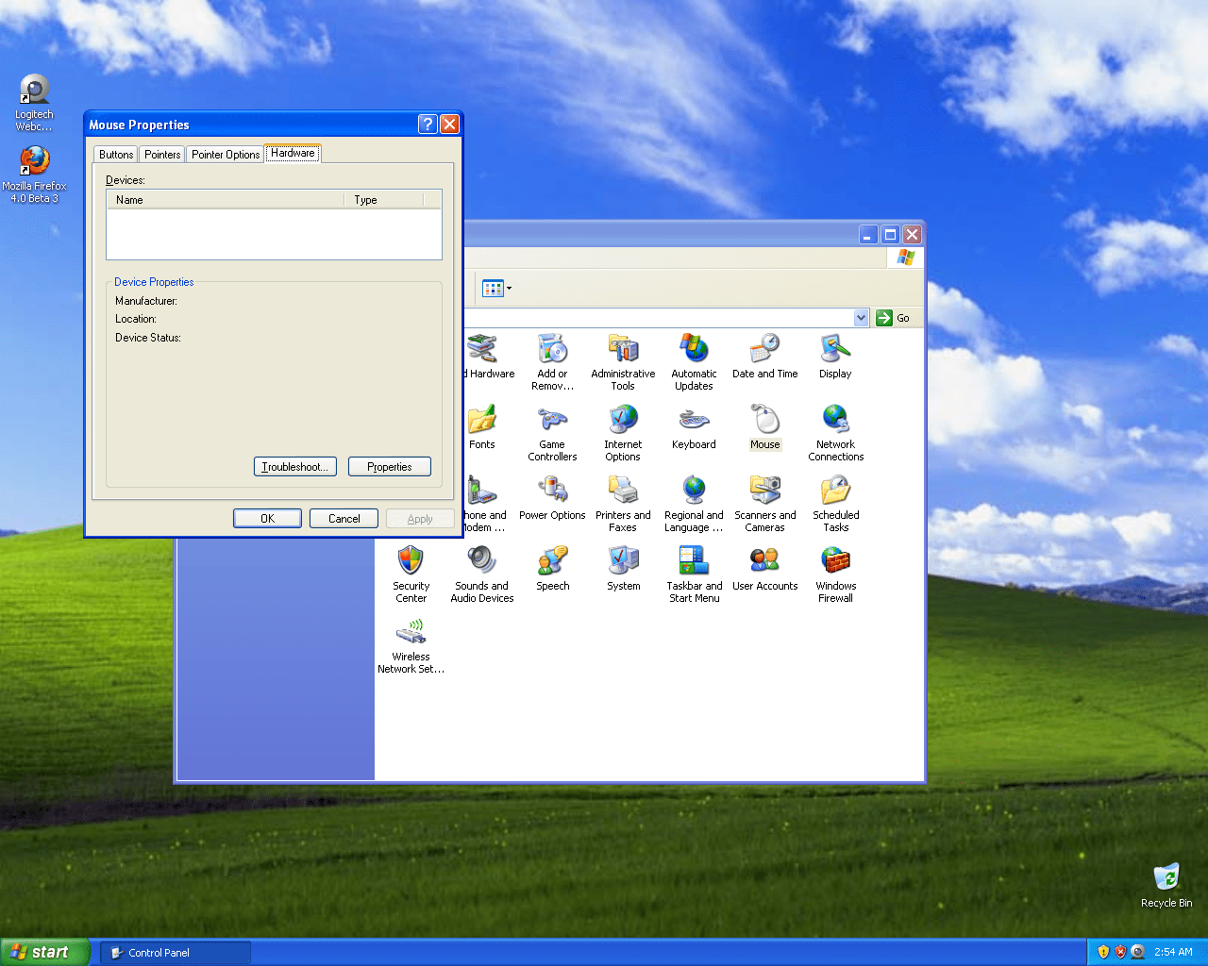1208x966 pixels.
Task: Open Add or Remove Programs icon
Action: [552, 361]
